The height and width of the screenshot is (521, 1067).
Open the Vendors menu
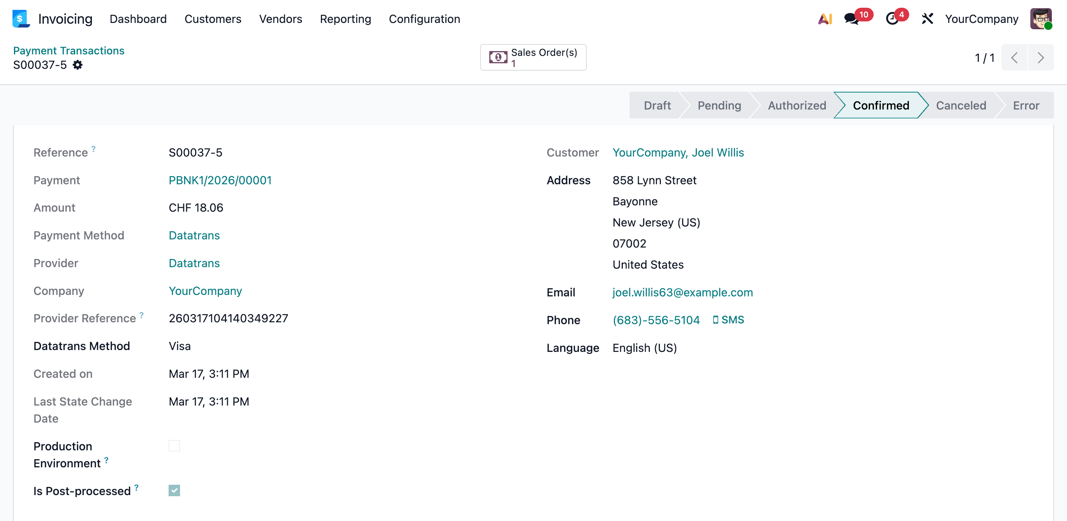pyautogui.click(x=281, y=19)
